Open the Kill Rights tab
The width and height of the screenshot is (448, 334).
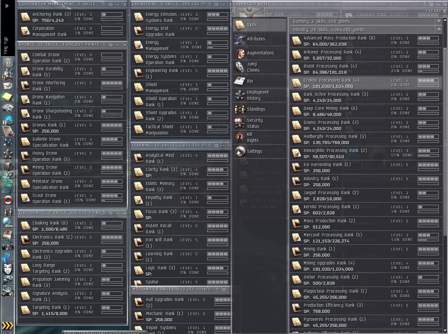tap(259, 138)
